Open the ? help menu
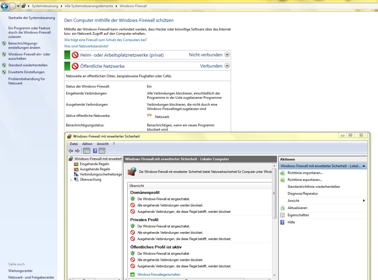The image size is (378, 280). (x=114, y=144)
